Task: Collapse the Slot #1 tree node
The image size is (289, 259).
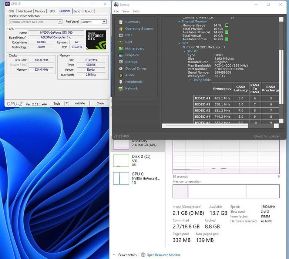Action: click(185, 51)
